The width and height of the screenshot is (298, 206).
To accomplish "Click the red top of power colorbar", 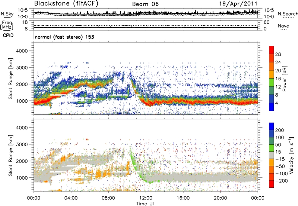I will coord(272,50).
